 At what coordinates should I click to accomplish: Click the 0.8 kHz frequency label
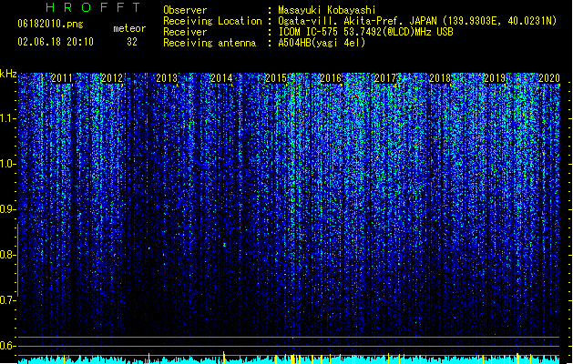7,255
